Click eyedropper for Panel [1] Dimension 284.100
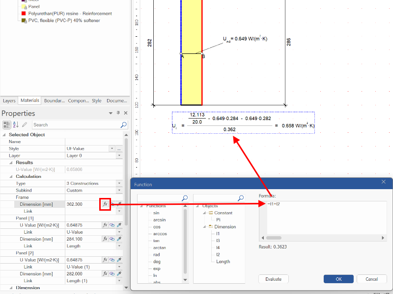The width and height of the screenshot is (393, 294). (x=119, y=239)
